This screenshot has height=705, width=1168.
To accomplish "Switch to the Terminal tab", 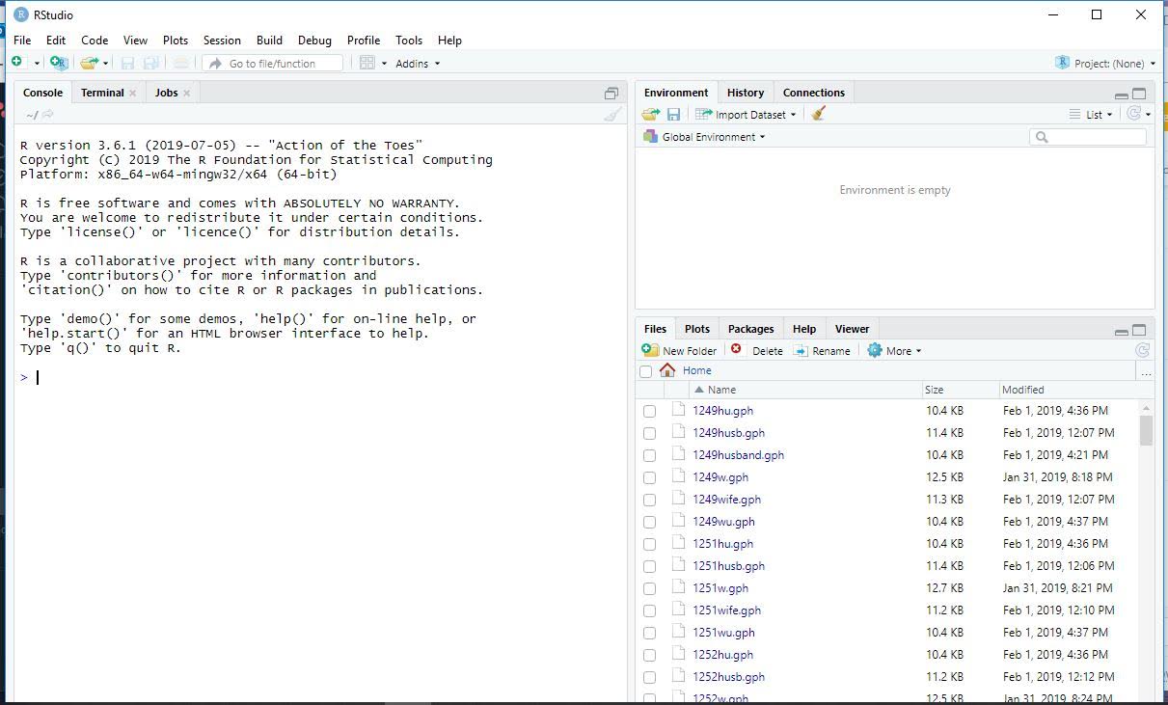I will (102, 93).
